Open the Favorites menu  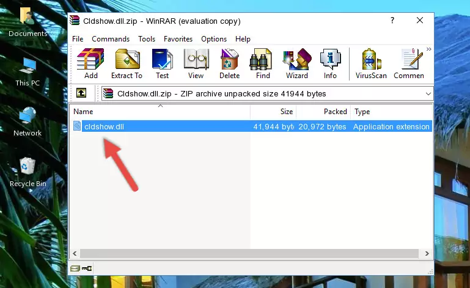[x=178, y=39]
